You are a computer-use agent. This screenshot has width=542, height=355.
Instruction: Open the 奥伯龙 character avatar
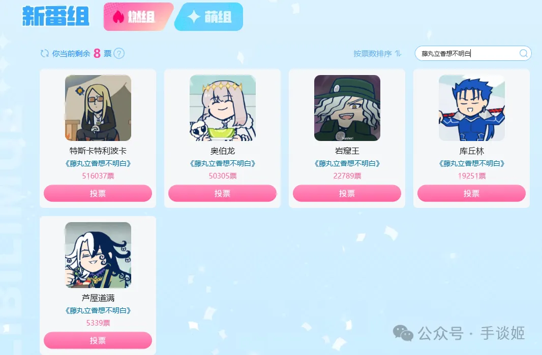[223, 108]
